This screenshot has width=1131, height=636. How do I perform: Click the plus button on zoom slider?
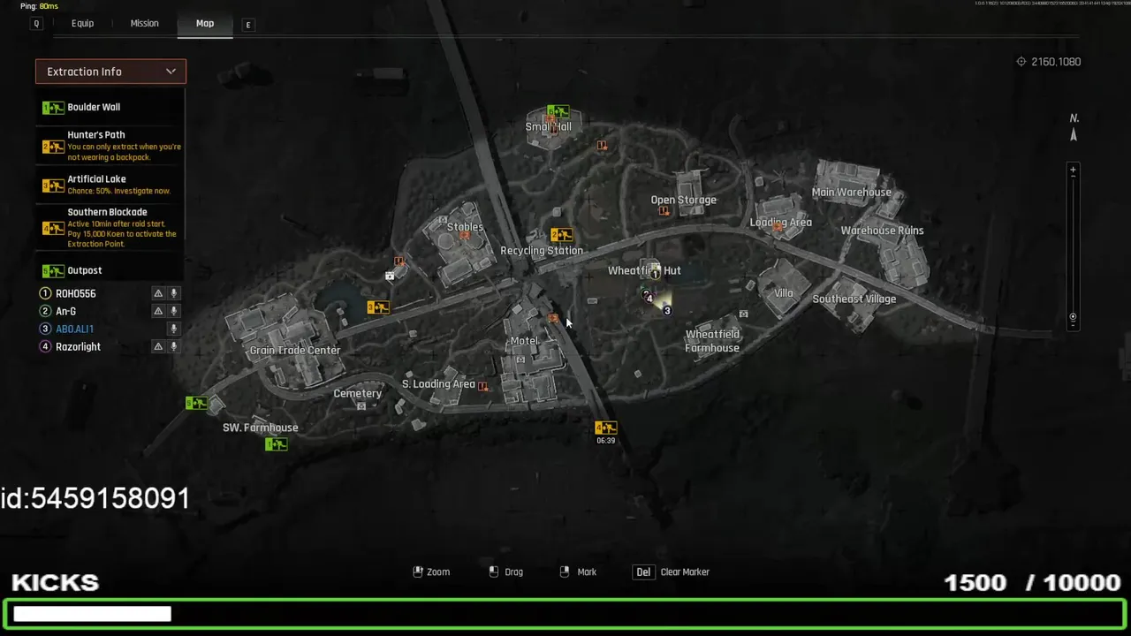point(1073,170)
